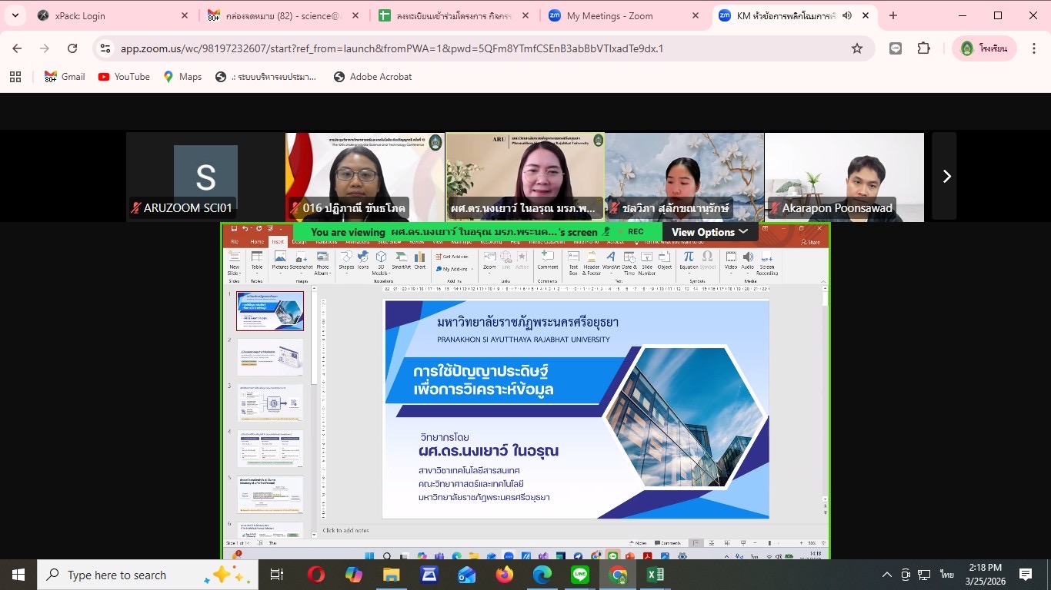
Task: Open Excel from the taskbar
Action: [x=656, y=574]
